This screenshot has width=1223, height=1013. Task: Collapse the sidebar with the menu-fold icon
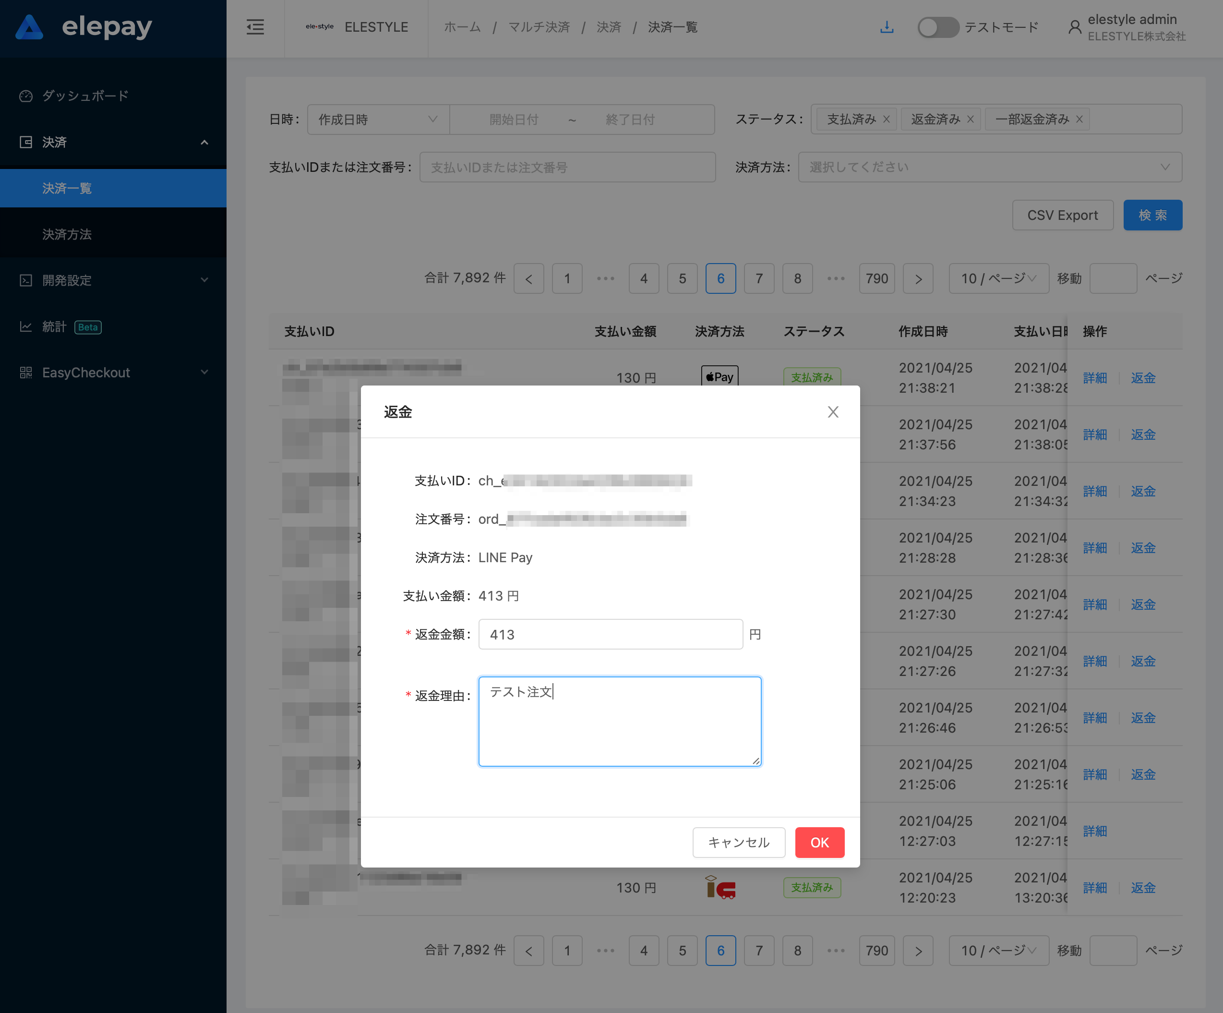click(x=255, y=27)
